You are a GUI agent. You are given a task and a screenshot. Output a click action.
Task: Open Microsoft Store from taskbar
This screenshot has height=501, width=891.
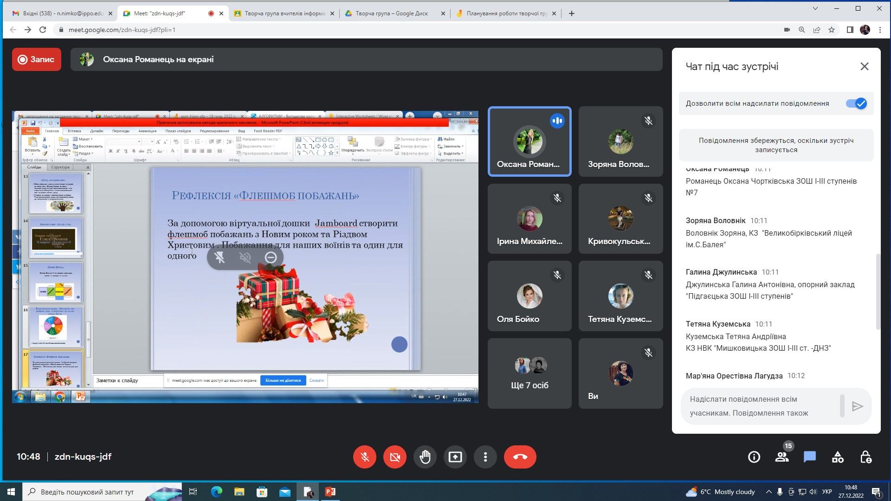[x=262, y=492]
